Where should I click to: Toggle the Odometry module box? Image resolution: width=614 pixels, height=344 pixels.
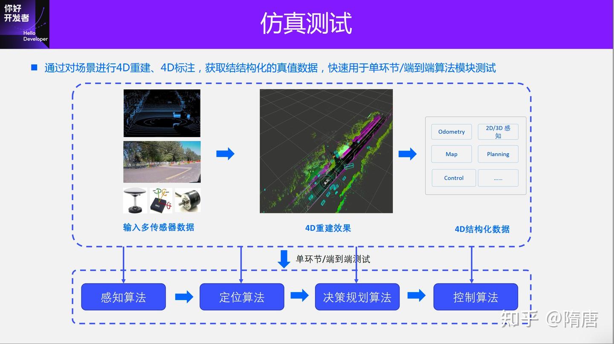tap(451, 132)
